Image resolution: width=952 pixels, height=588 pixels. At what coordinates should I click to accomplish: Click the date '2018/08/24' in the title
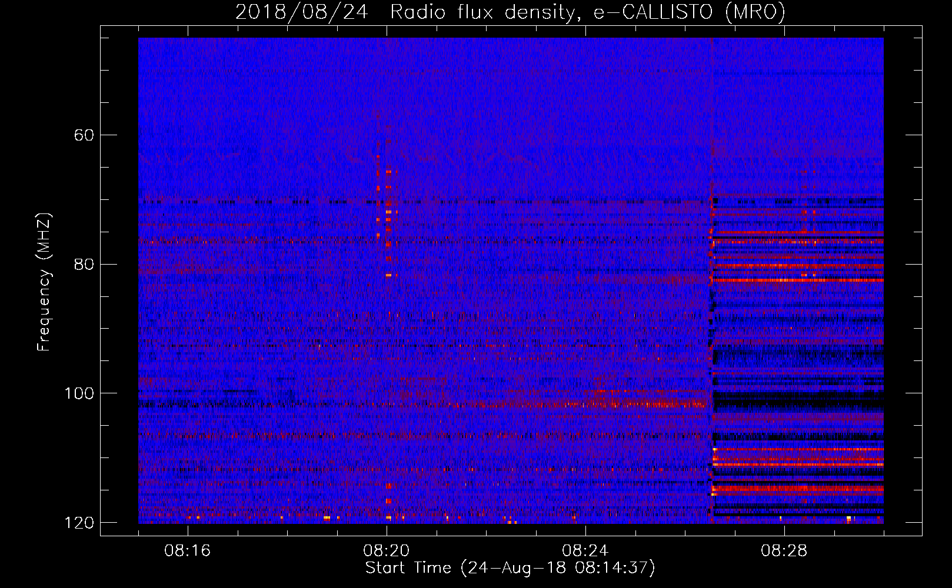pyautogui.click(x=302, y=12)
